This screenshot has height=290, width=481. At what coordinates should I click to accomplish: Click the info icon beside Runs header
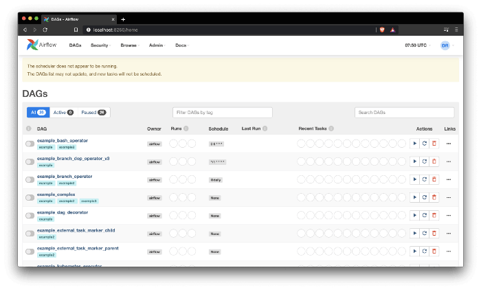point(186,129)
